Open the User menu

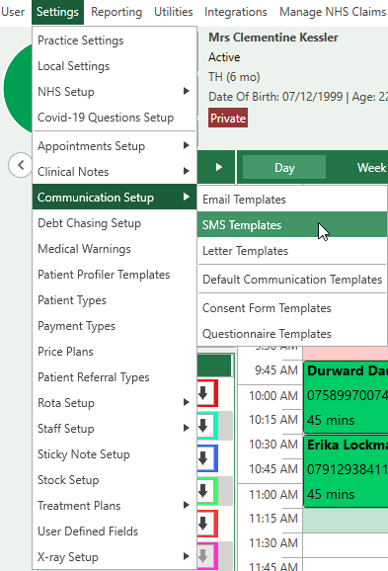13,12
